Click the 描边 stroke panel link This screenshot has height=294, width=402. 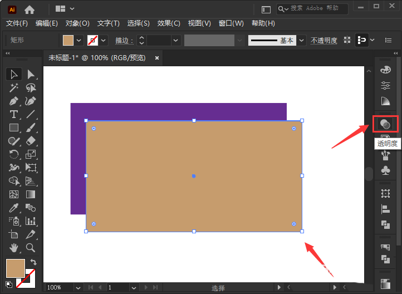124,41
